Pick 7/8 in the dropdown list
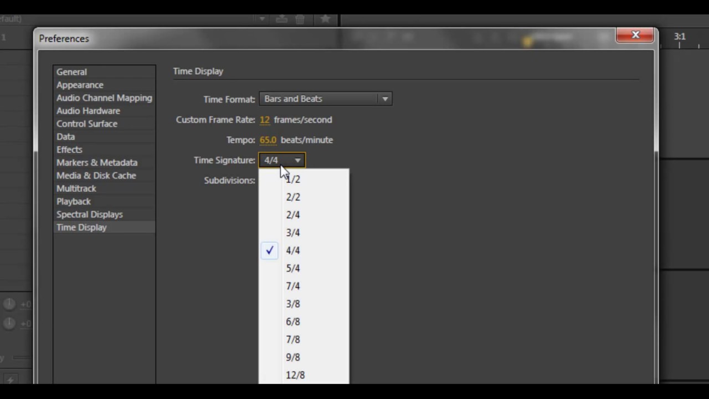This screenshot has width=709, height=399. (x=304, y=339)
